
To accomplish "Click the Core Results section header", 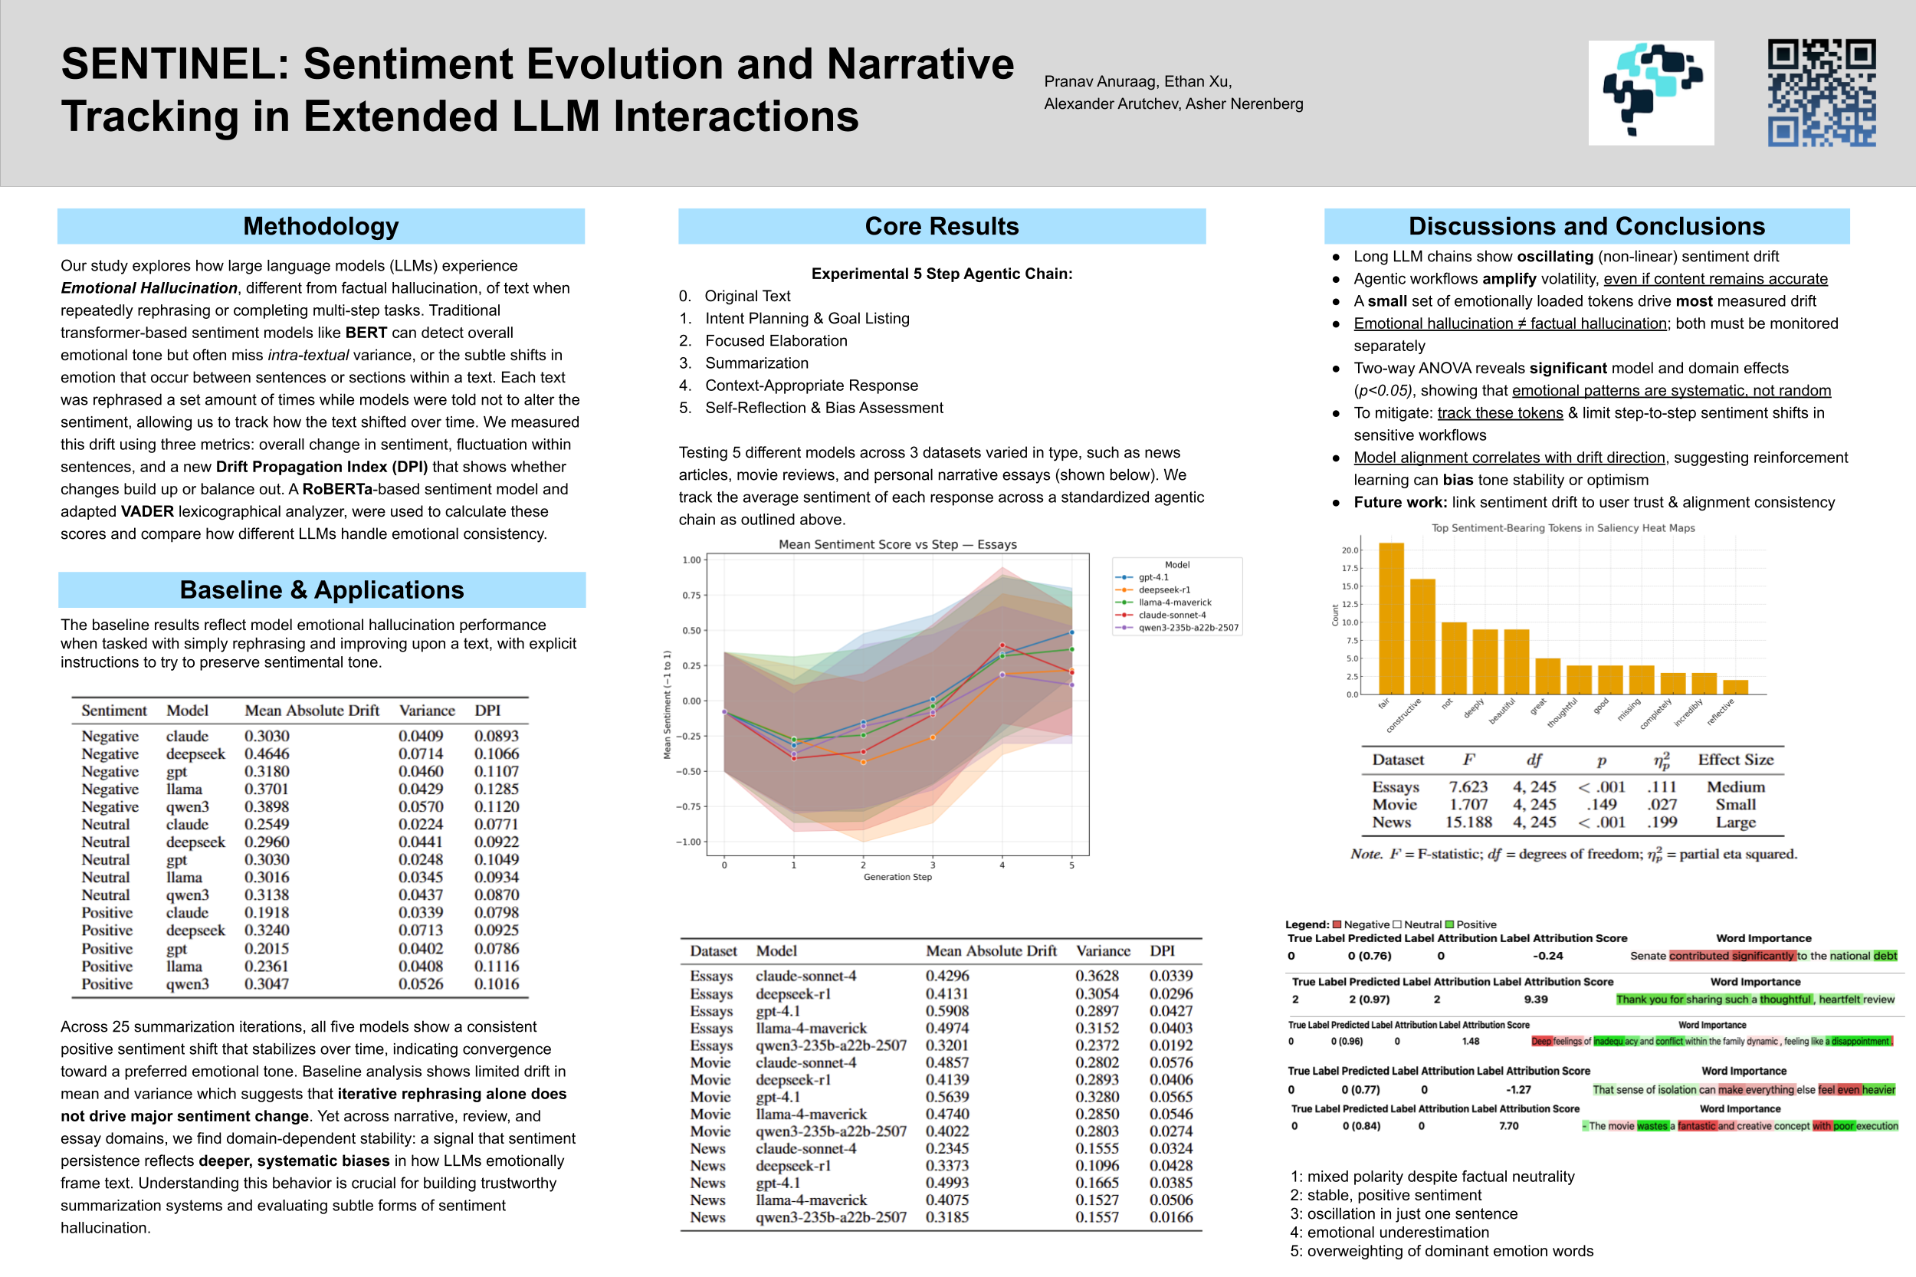I will click(x=941, y=226).
